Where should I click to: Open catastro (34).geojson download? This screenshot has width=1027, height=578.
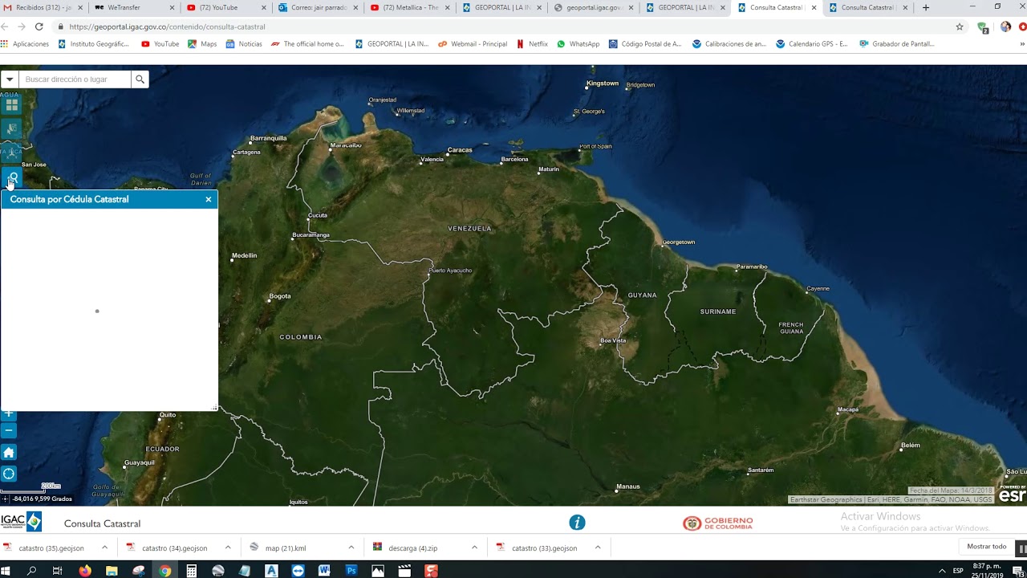174,547
